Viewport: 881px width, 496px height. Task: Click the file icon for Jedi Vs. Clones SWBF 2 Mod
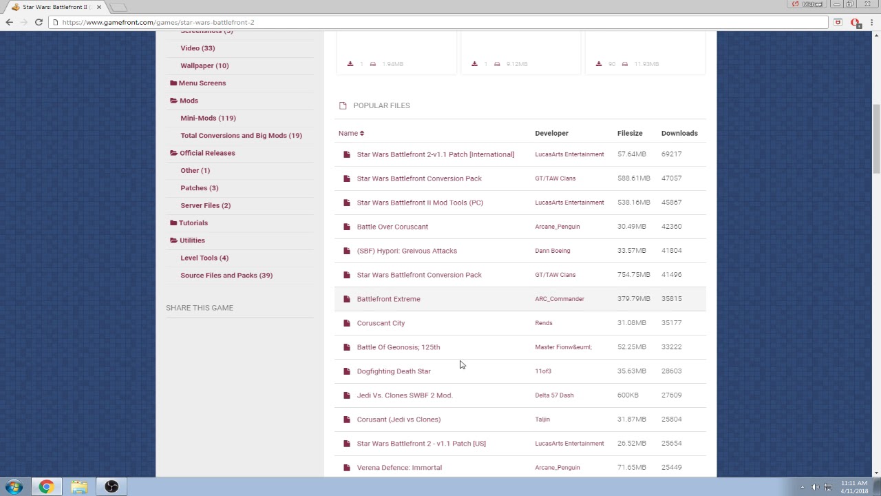coord(347,395)
